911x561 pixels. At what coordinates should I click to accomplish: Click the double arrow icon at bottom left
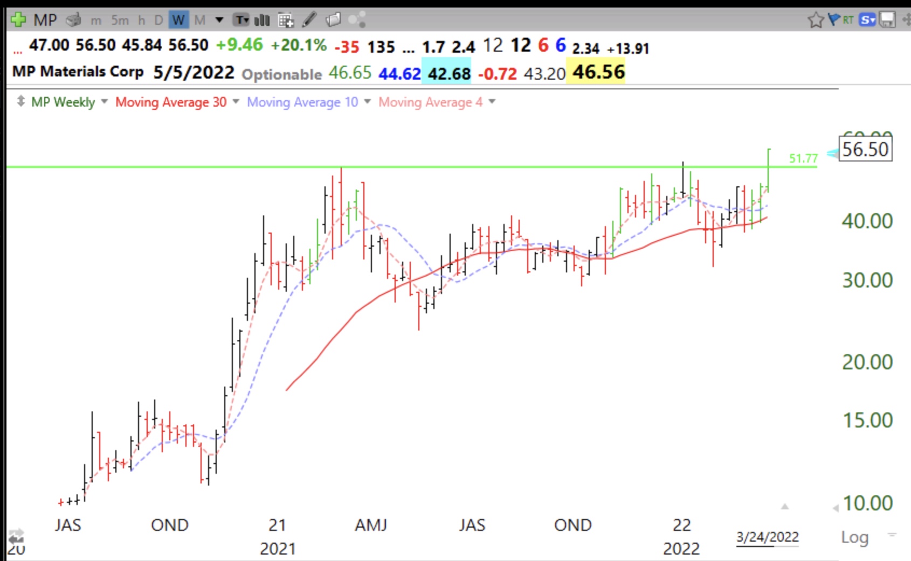coord(16,537)
